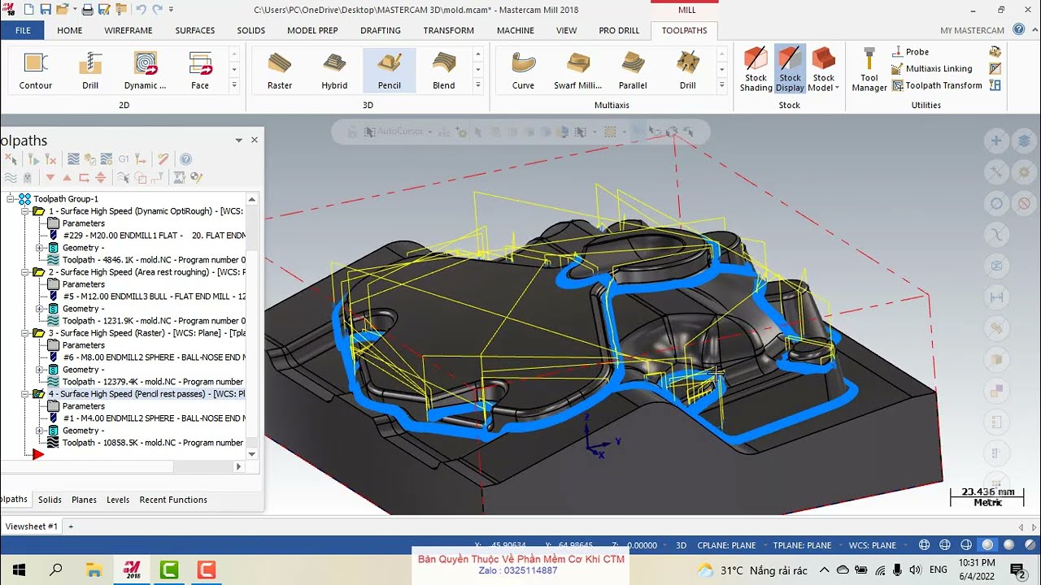Select the Face toolpath
1041x585 pixels.
200,71
